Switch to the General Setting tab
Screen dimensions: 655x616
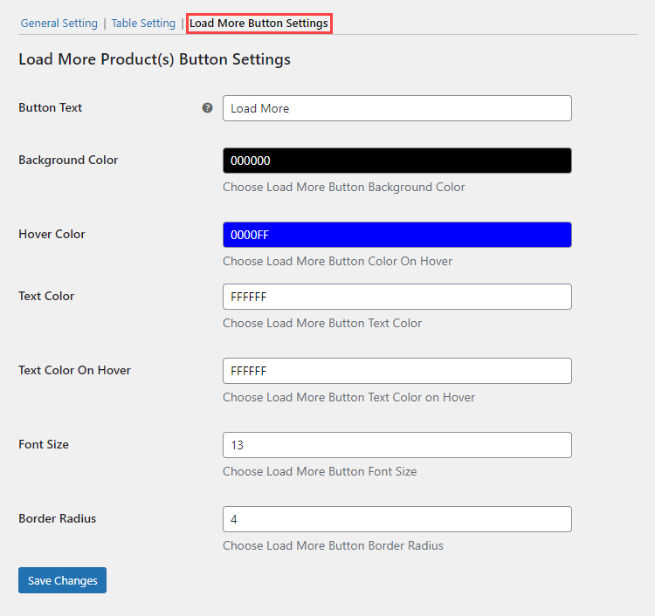click(59, 24)
